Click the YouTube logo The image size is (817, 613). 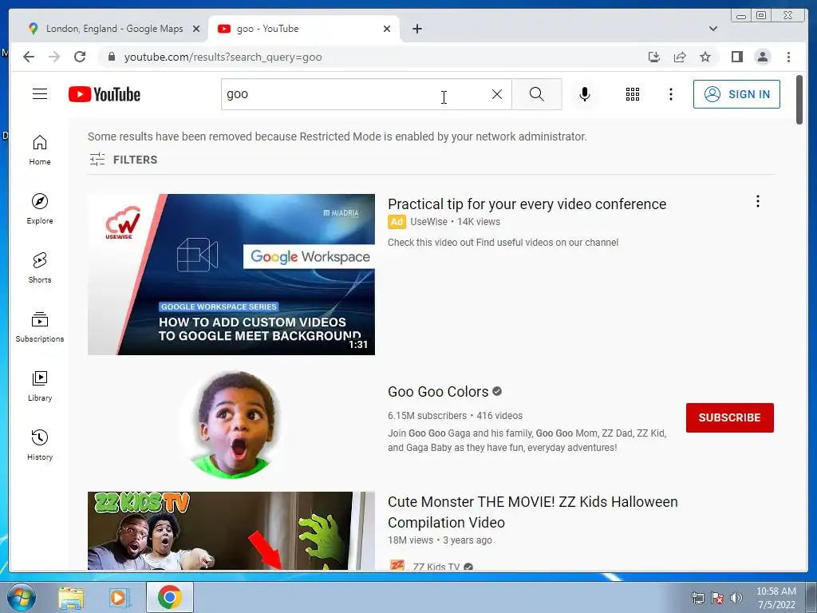[105, 94]
